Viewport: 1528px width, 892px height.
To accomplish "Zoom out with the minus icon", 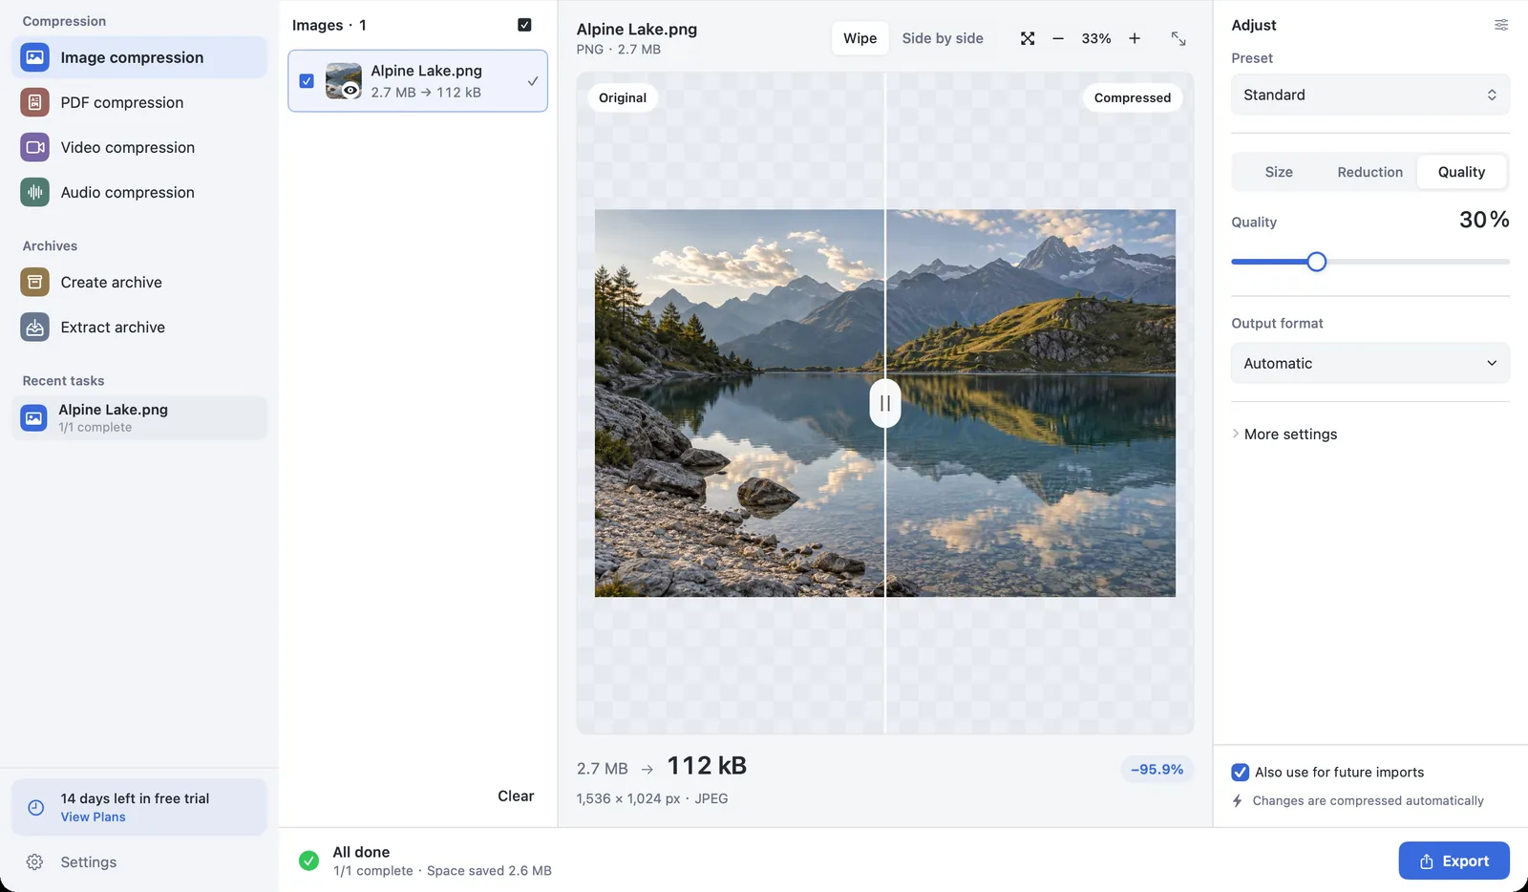I will click(1058, 38).
